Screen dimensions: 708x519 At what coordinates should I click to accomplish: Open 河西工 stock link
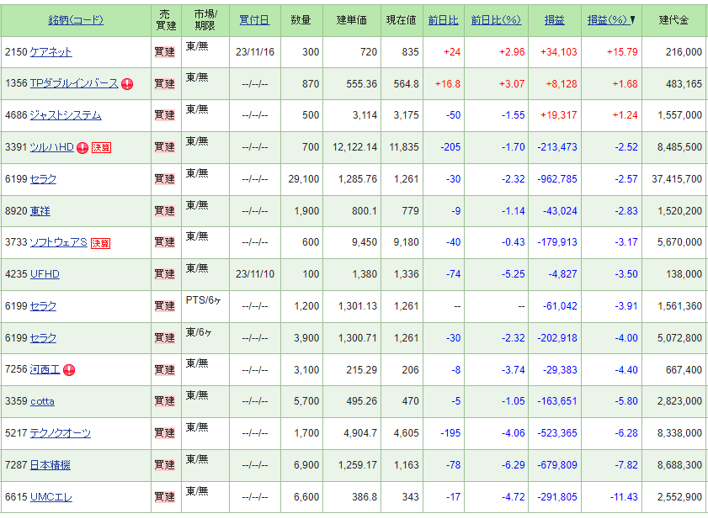[45, 369]
